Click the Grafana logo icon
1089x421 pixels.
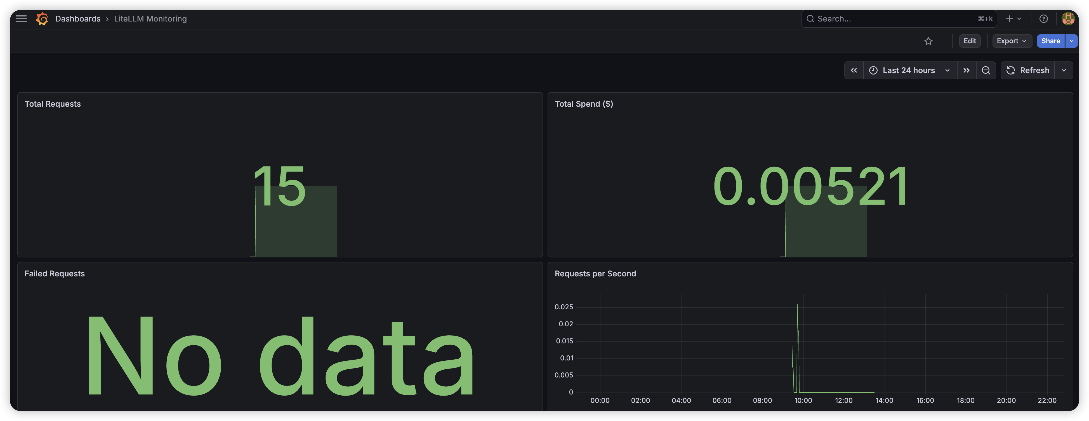pos(42,18)
